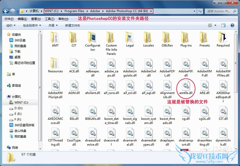
Task: Open address bar history dropdown arrow
Action: (x=194, y=11)
